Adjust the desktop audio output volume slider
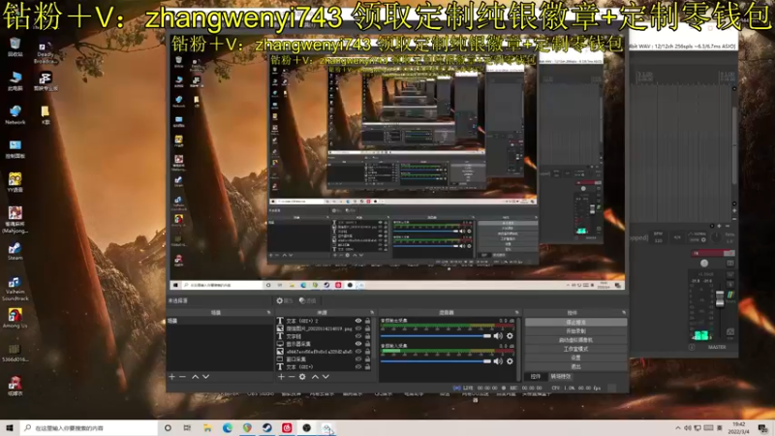The image size is (775, 436). [435, 335]
